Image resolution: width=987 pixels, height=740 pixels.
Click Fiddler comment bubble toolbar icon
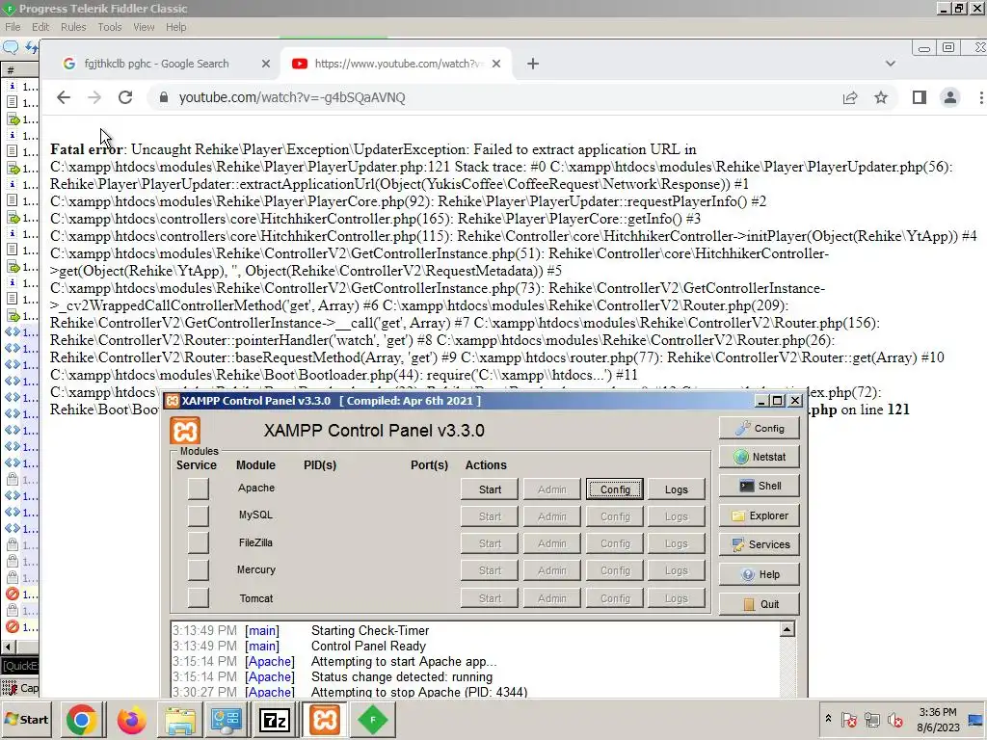(x=11, y=47)
